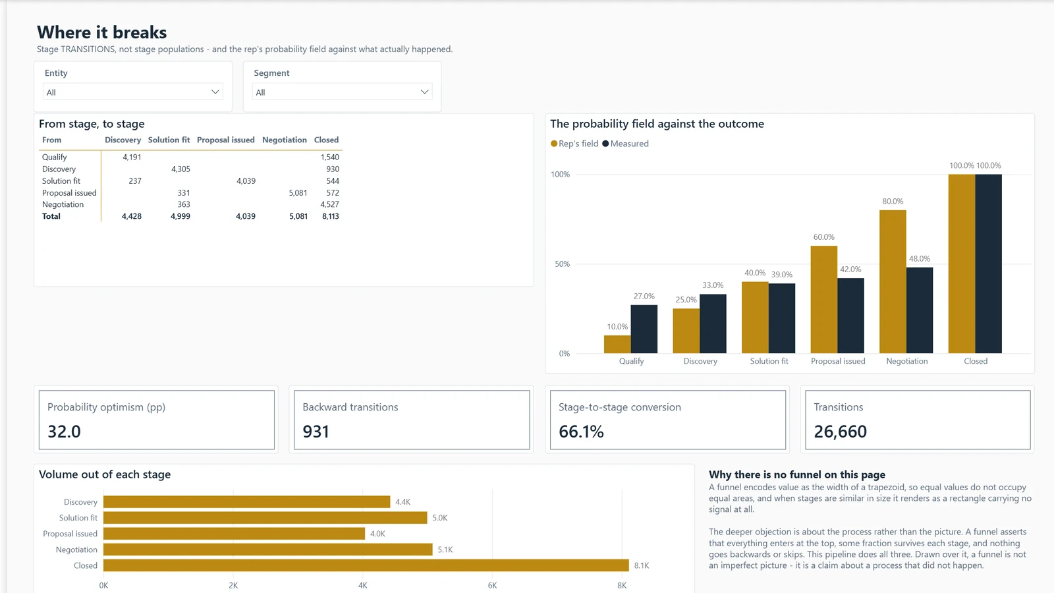This screenshot has height=593, width=1054.
Task: Open the Segment slicer dropdown
Action: pyautogui.click(x=342, y=92)
